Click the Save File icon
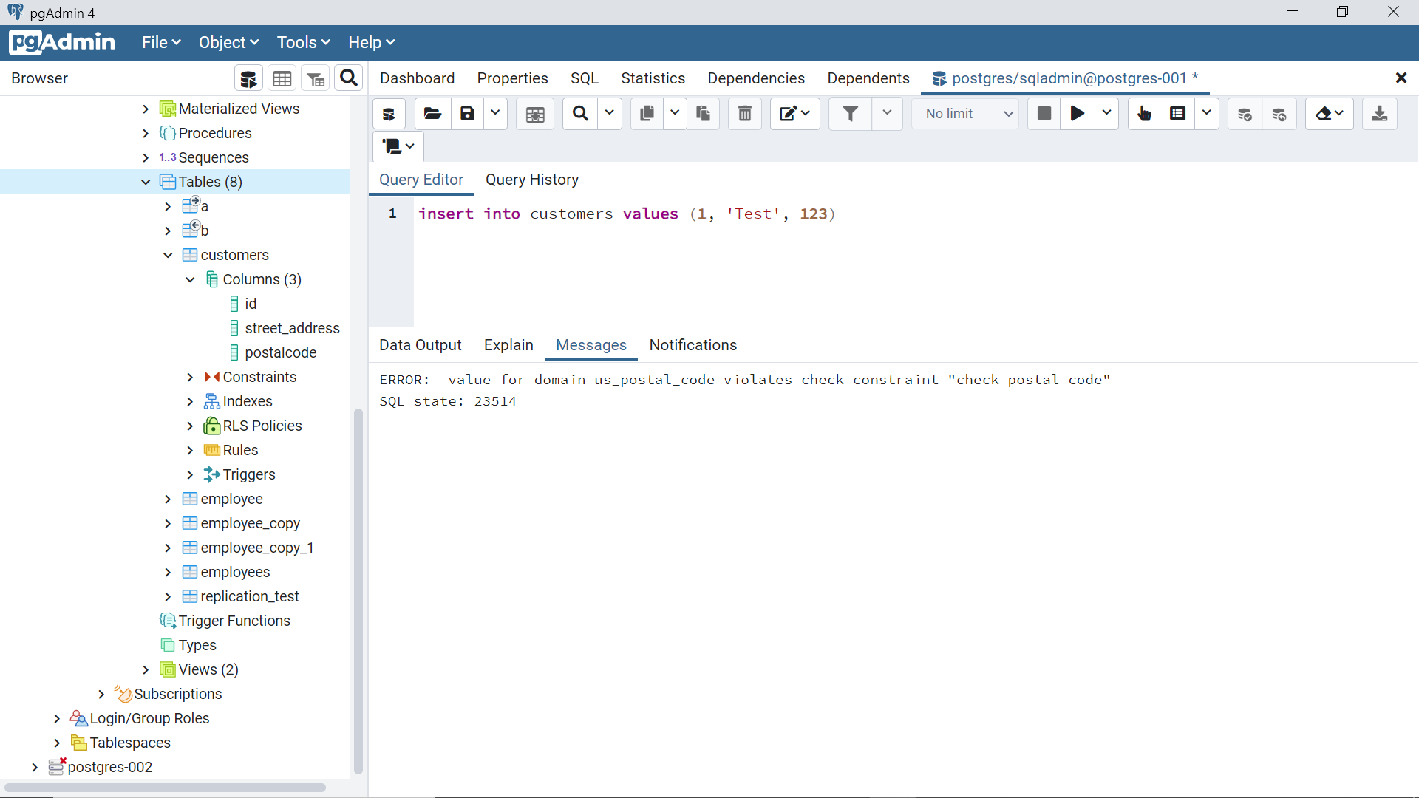Screen dimensions: 1419x798 pyautogui.click(x=467, y=114)
